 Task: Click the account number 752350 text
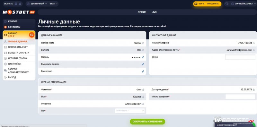[x=137, y=43]
